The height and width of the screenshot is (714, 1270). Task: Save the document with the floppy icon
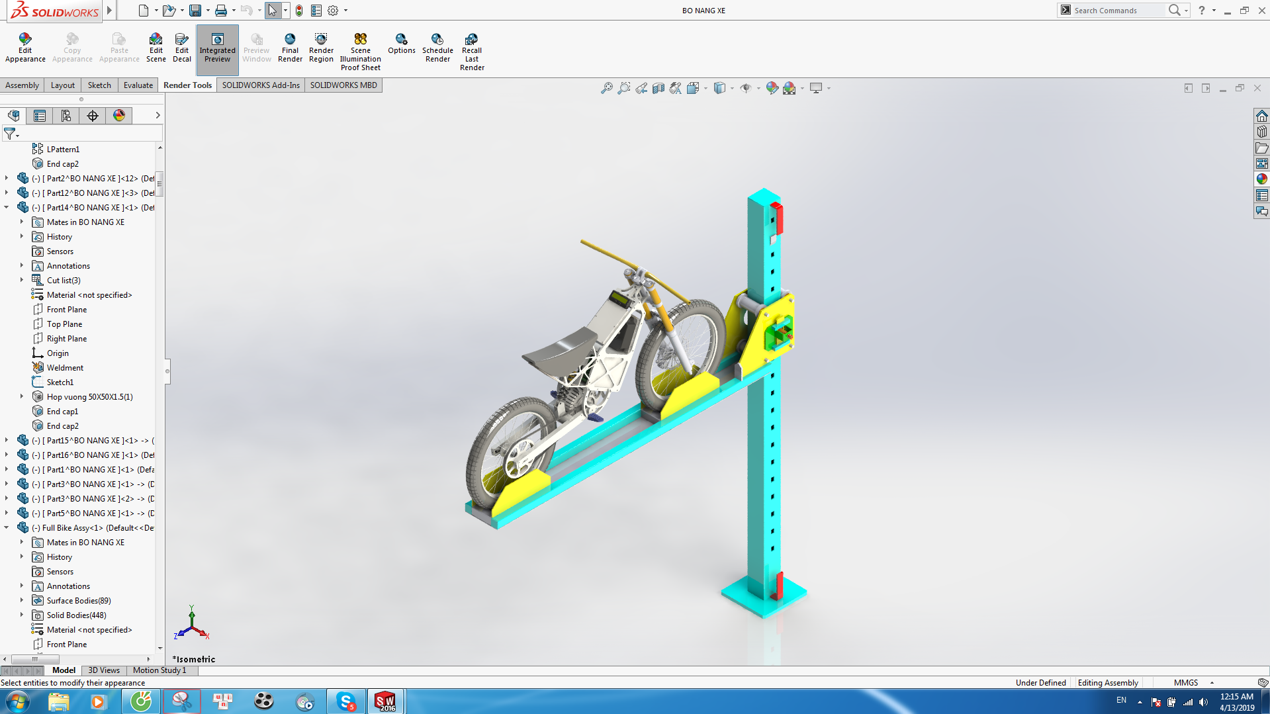[195, 11]
